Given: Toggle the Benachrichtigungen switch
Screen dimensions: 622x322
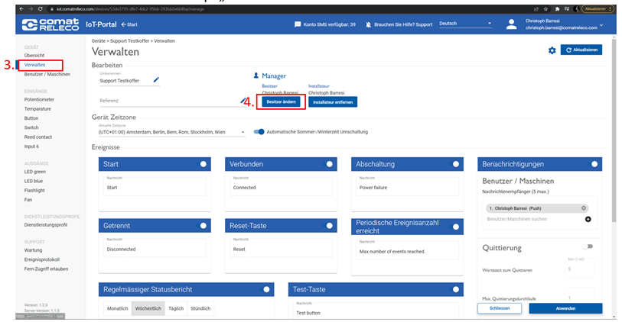Looking at the screenshot, I should click(x=593, y=164).
